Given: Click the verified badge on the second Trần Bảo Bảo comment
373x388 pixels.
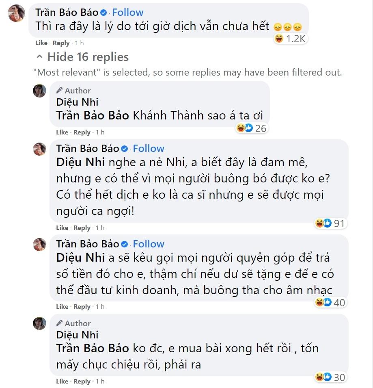Looking at the screenshot, I should [x=124, y=148].
